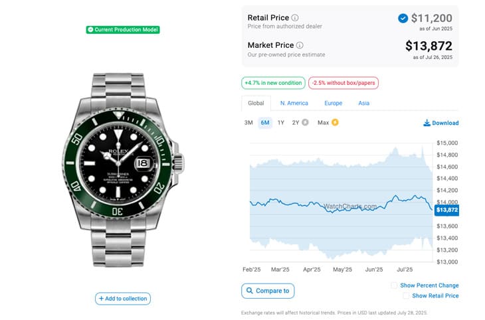Click the download arrow icon
Screen dimensions: 485x320
427,123
